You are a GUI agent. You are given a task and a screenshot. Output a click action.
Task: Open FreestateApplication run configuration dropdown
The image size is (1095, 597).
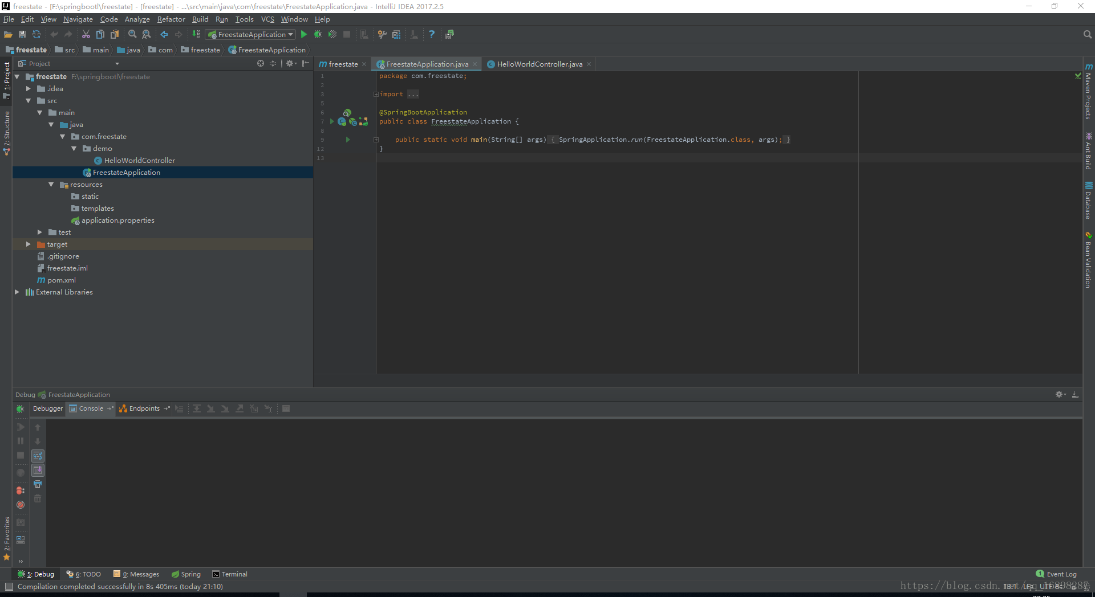coord(250,35)
